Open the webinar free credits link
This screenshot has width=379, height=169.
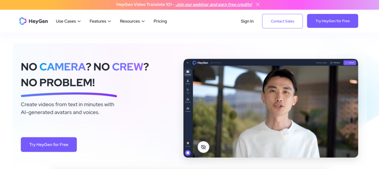tap(214, 4)
